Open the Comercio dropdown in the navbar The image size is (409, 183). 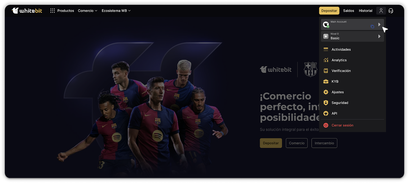[87, 10]
